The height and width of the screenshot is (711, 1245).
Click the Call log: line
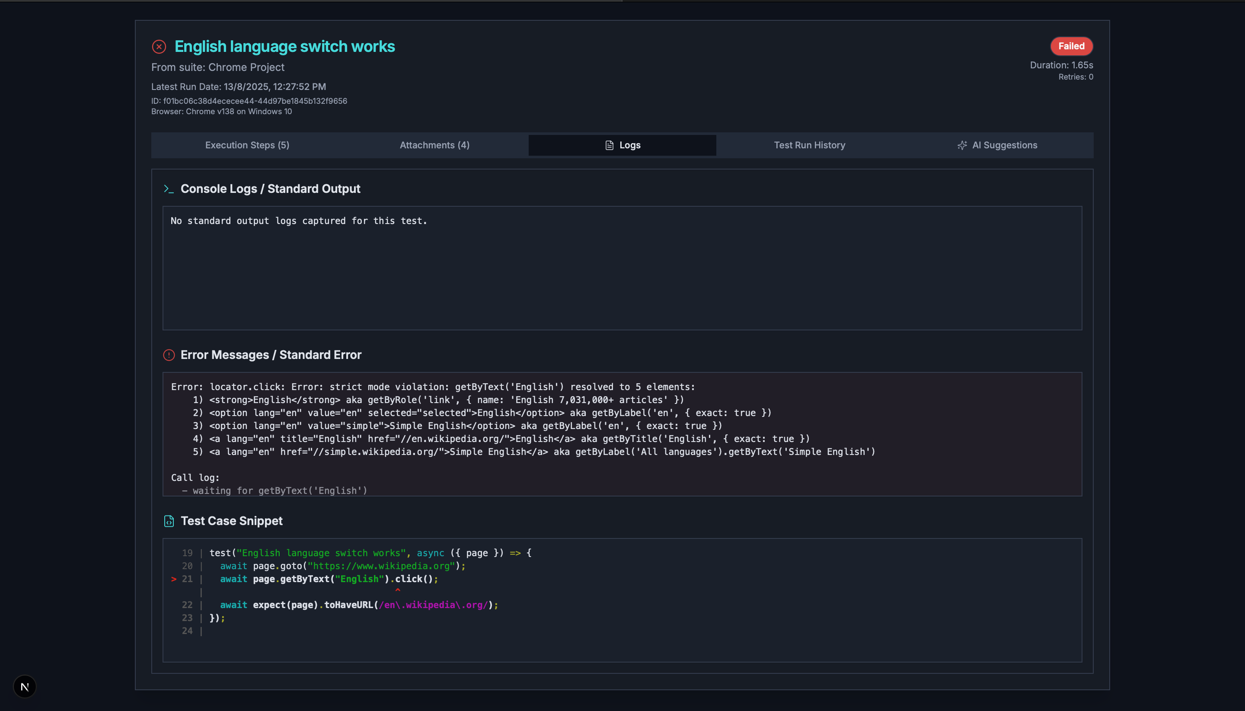tap(195, 477)
